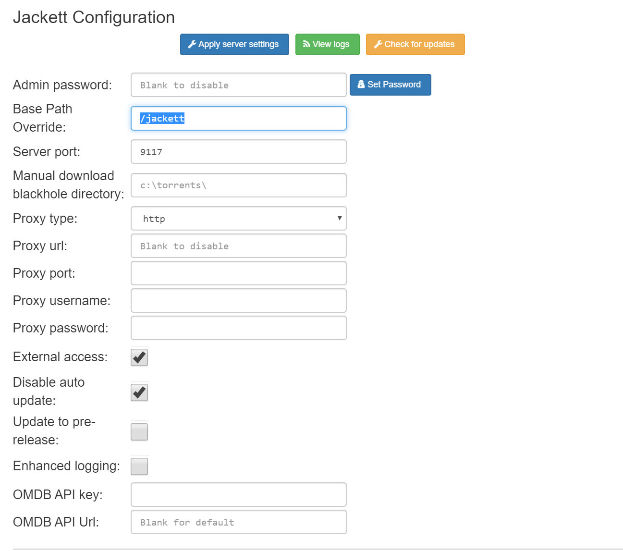The image size is (623, 551).
Task: Click the Proxy username label
Action: (x=62, y=301)
